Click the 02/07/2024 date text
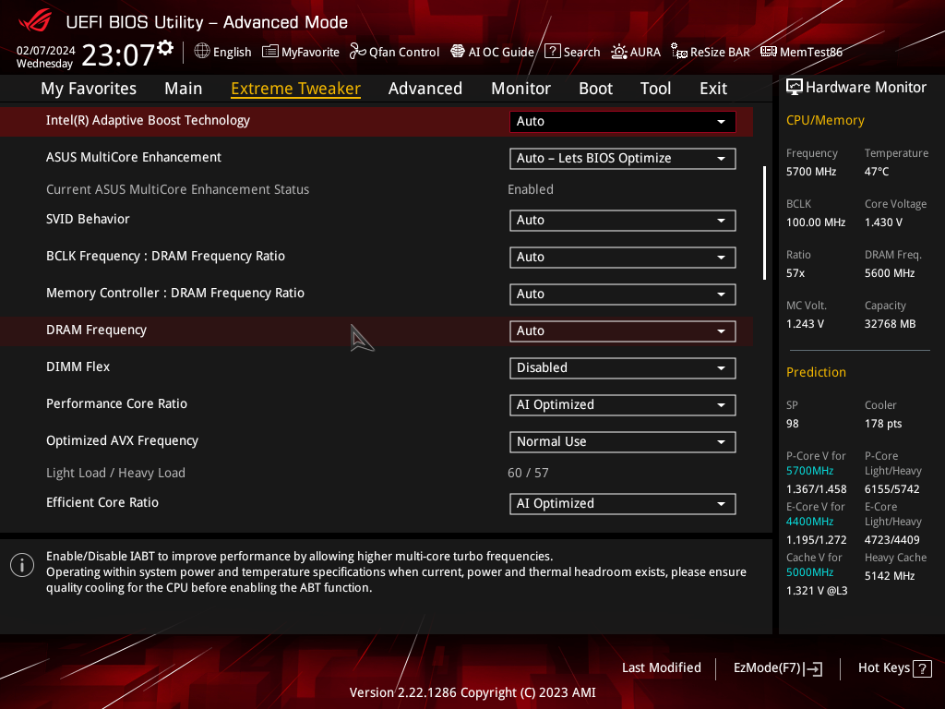945x709 pixels. click(46, 51)
